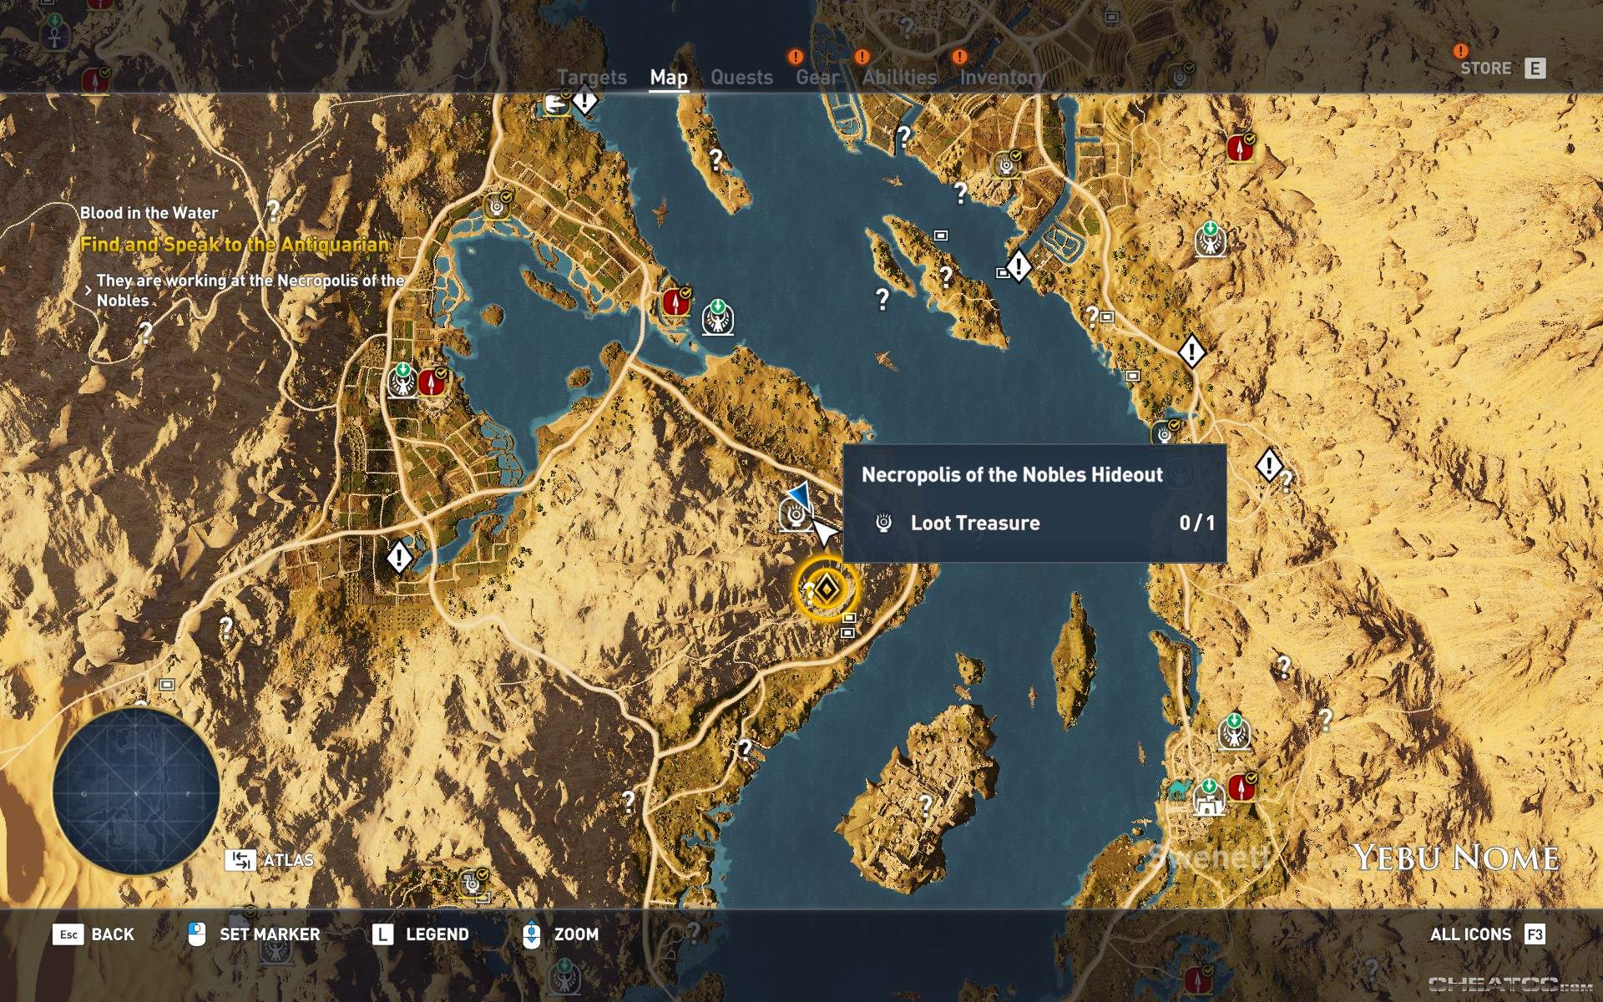Image resolution: width=1603 pixels, height=1002 pixels.
Task: Select the side quest marker near the farmland southwest
Action: (399, 557)
